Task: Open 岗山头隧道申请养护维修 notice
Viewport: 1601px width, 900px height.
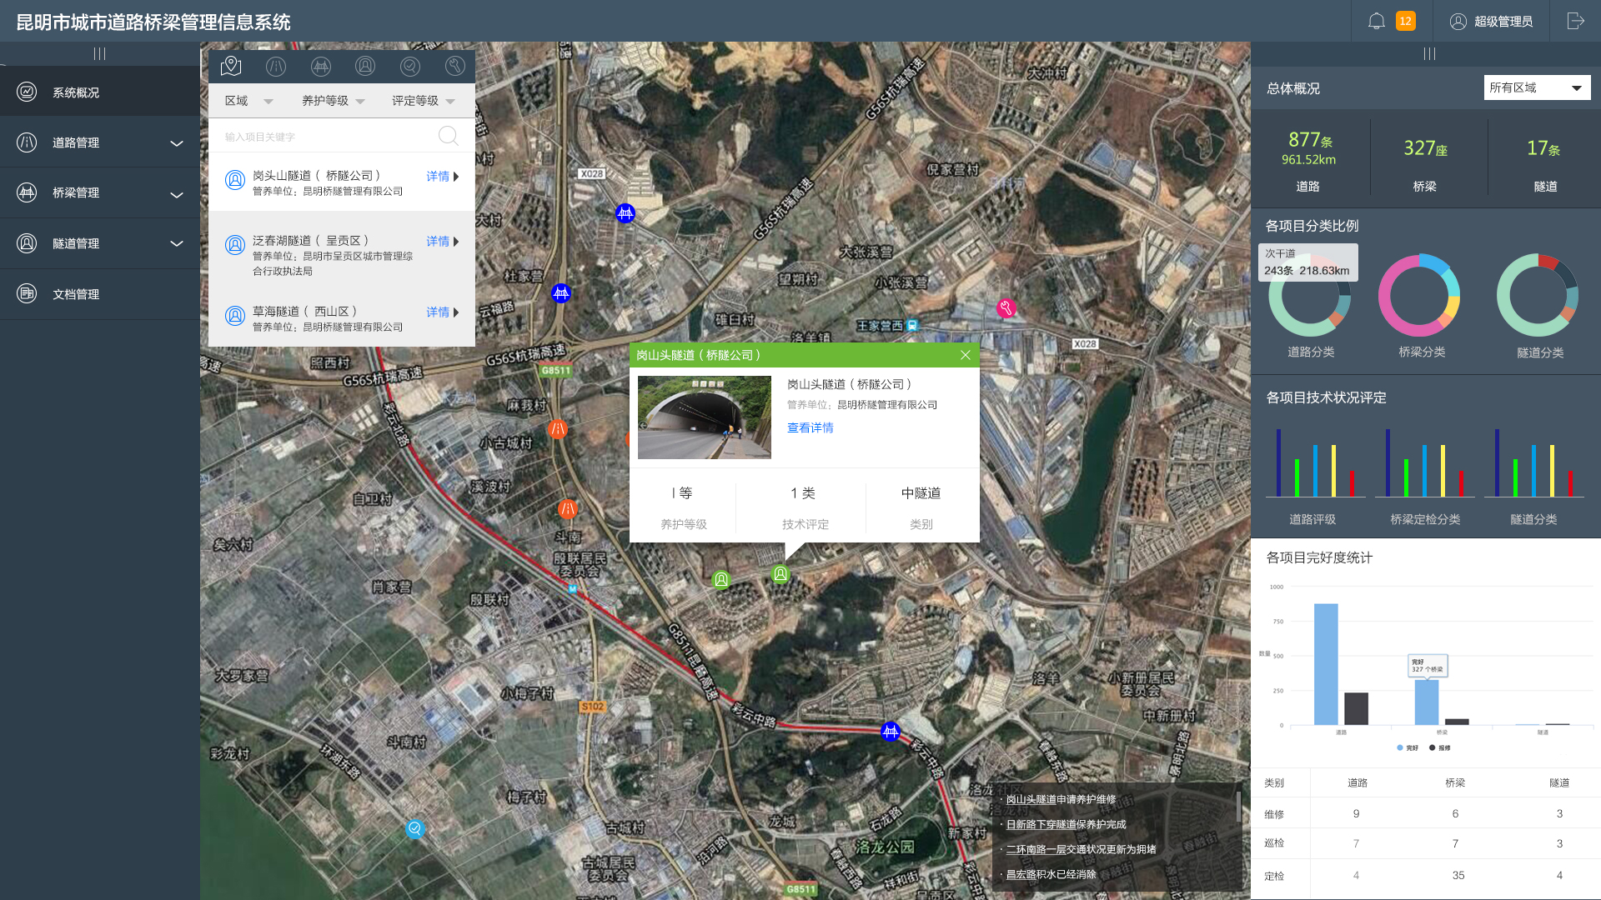Action: coord(1061,799)
